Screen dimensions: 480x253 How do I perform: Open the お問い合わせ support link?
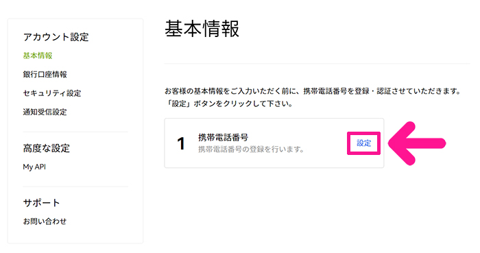coord(45,221)
